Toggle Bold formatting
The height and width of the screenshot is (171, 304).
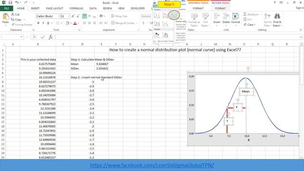(x=38, y=23)
